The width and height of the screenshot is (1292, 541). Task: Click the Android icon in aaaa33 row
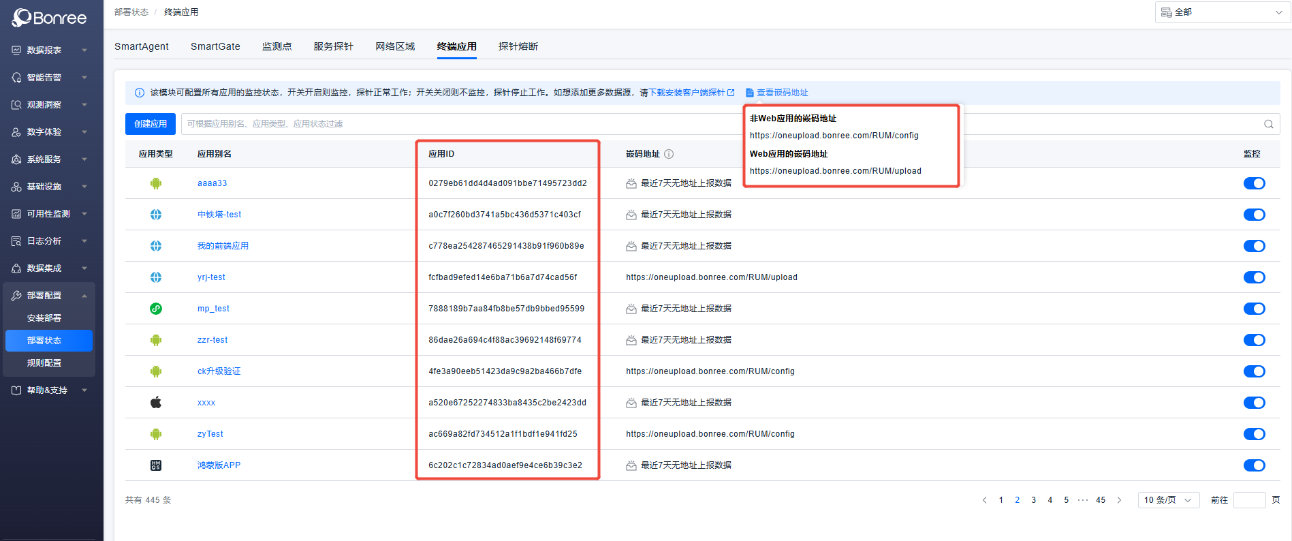click(156, 183)
